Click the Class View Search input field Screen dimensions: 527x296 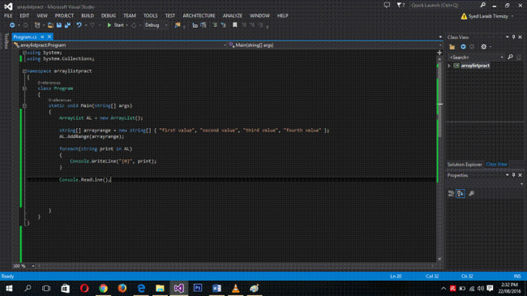pos(477,58)
